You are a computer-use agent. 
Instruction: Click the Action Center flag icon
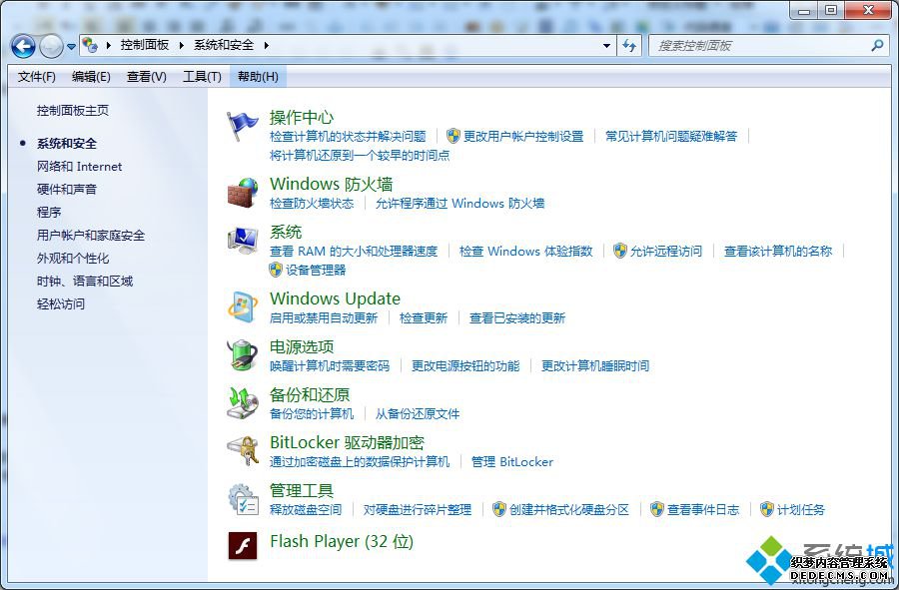(x=243, y=126)
